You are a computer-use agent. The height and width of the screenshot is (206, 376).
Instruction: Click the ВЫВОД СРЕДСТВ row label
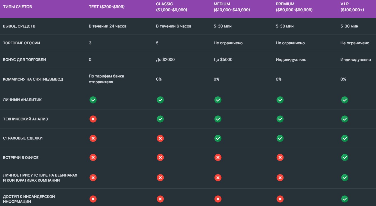pyautogui.click(x=19, y=26)
